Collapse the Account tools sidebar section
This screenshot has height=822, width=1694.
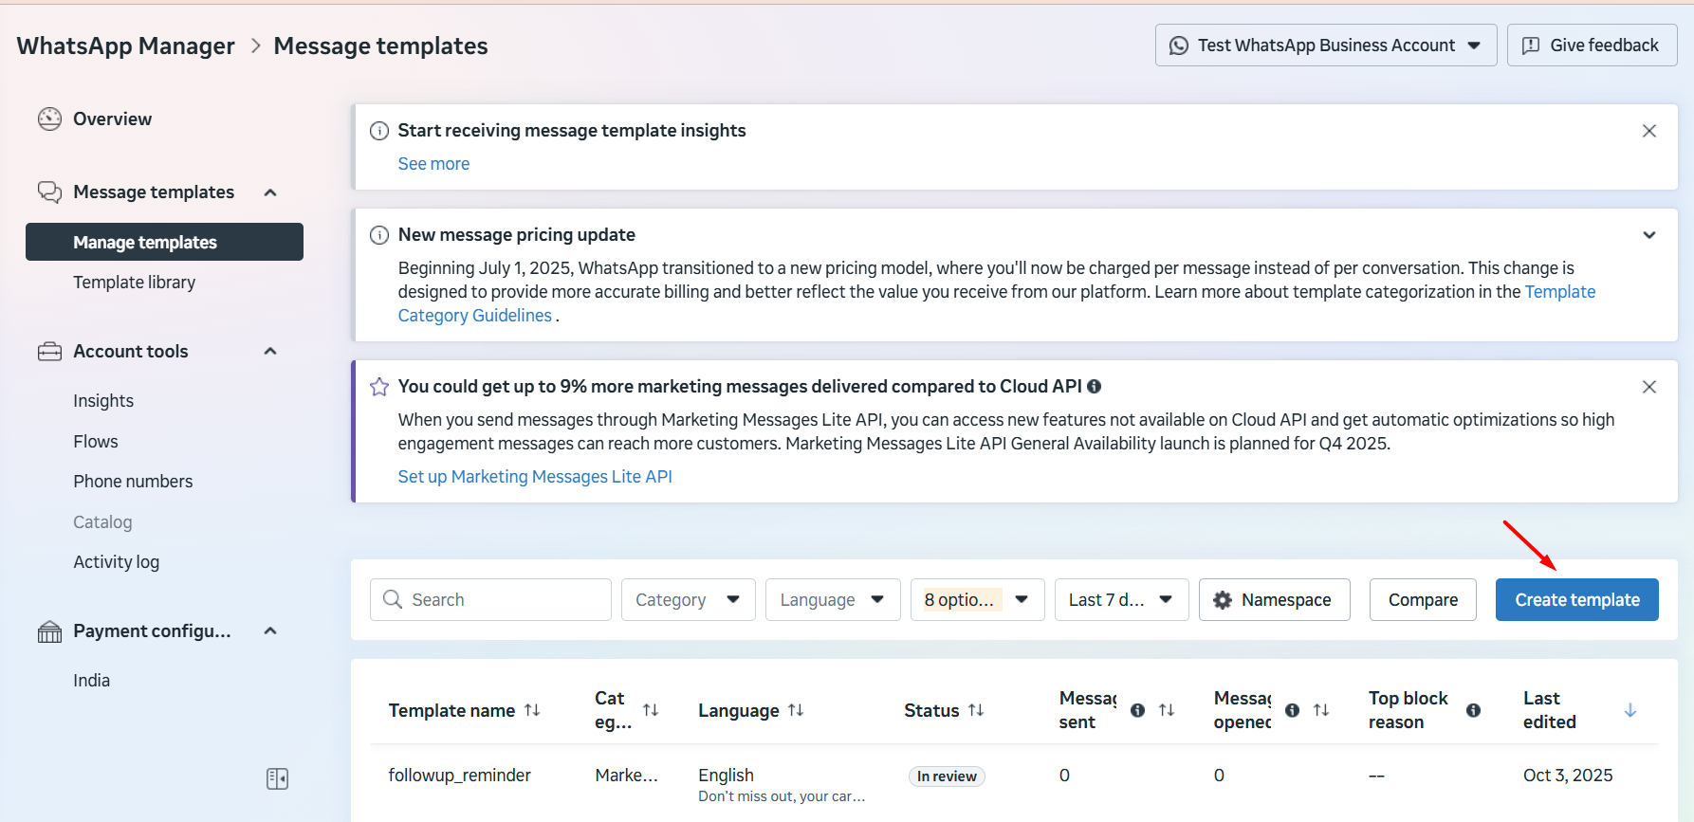point(270,352)
